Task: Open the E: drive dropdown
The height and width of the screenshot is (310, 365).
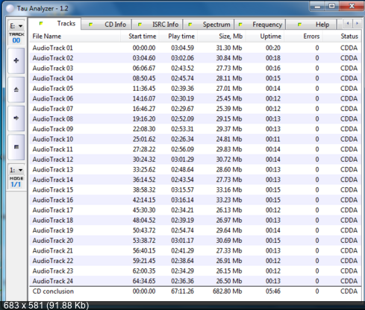Action: pyautogui.click(x=16, y=26)
